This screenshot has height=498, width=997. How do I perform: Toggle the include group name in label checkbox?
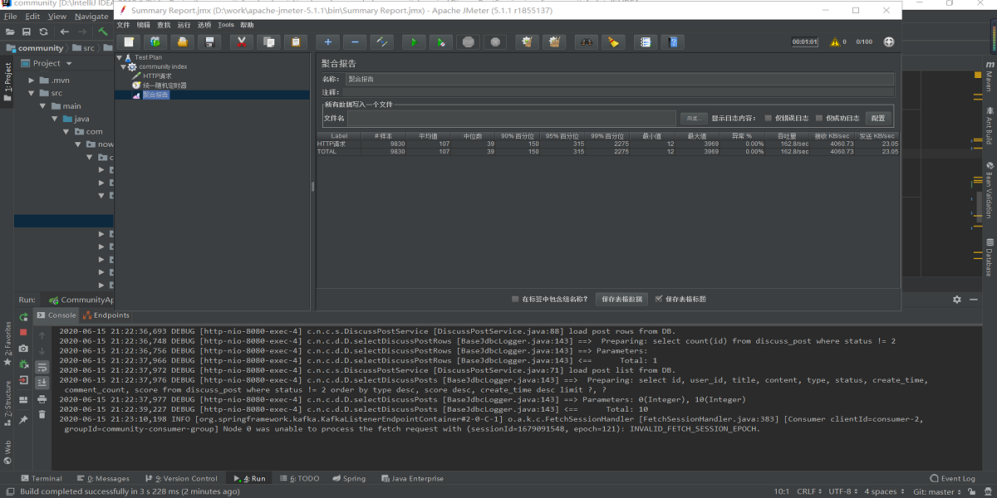(515, 299)
